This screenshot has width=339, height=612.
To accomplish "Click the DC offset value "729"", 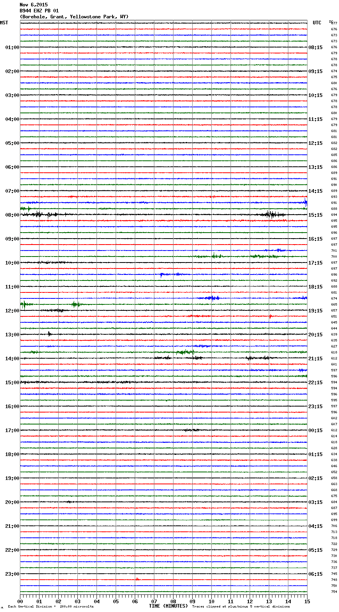I will [334, 550].
